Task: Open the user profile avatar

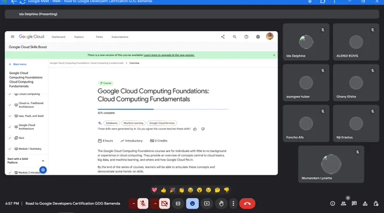Action: pos(269,36)
